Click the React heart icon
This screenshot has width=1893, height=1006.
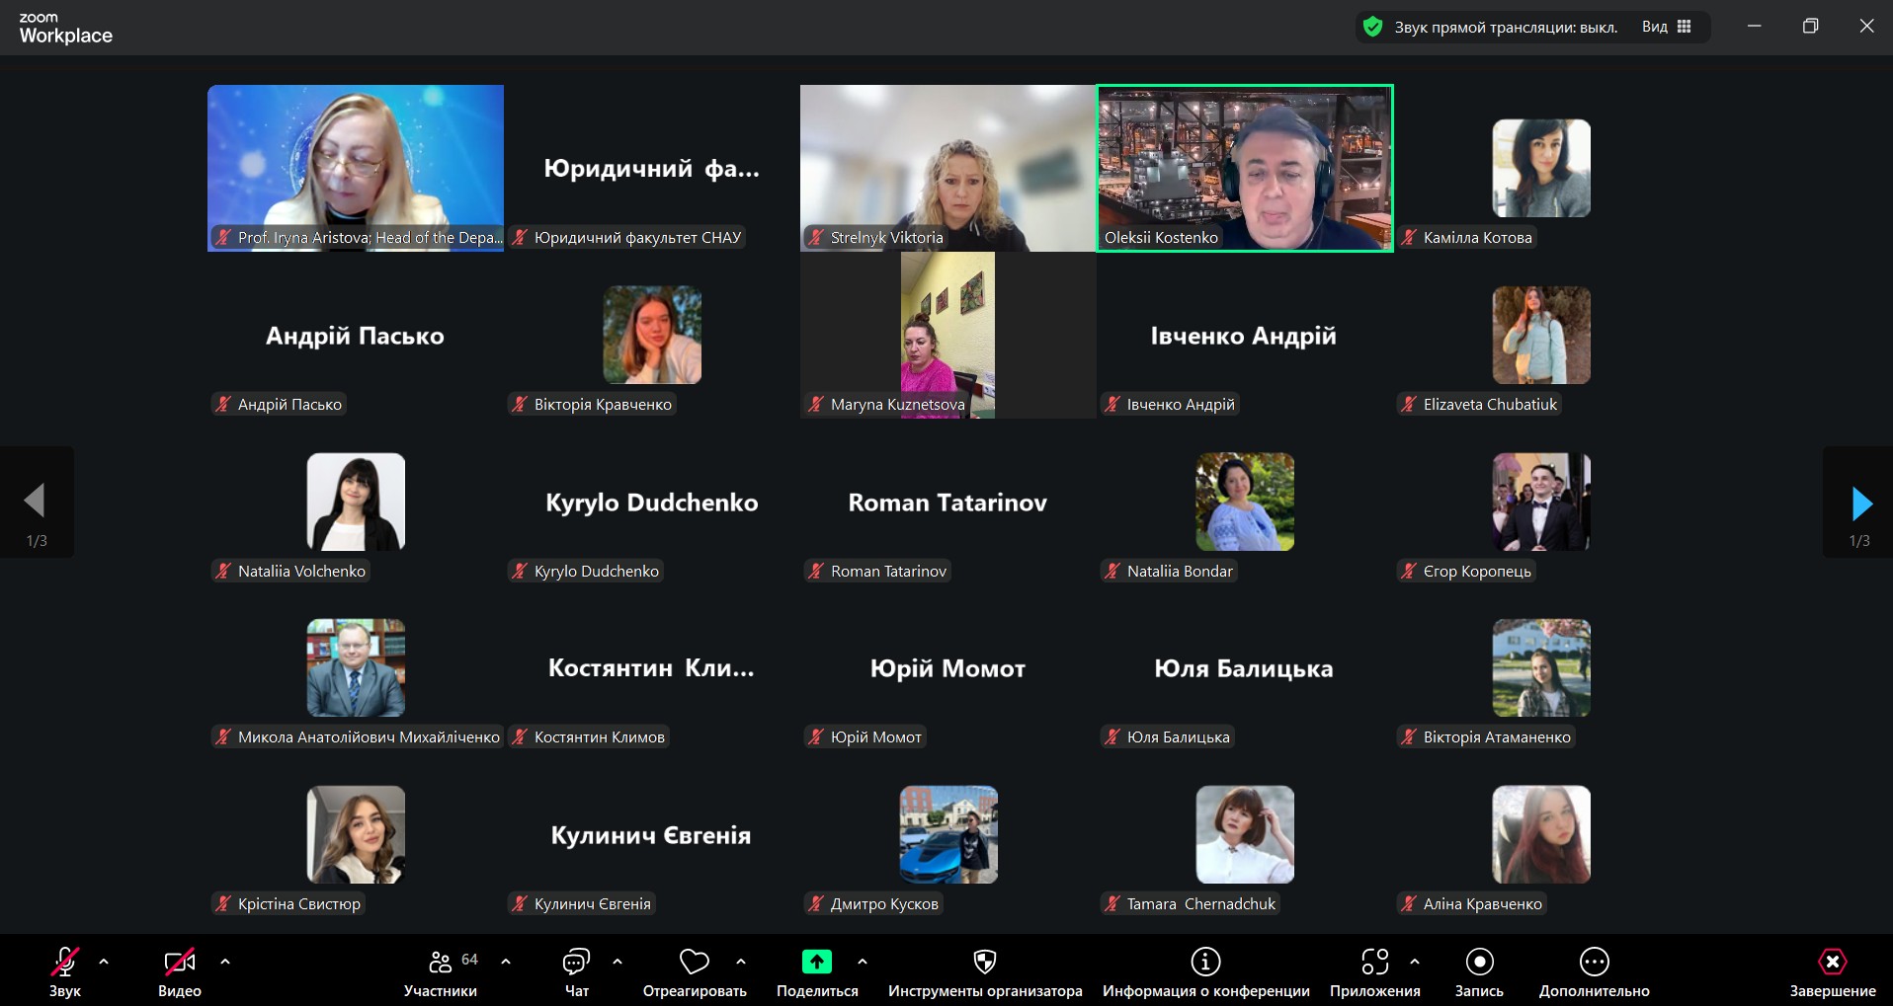click(x=694, y=963)
